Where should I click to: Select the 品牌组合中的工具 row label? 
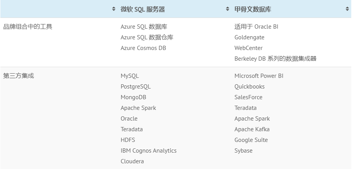(x=28, y=27)
